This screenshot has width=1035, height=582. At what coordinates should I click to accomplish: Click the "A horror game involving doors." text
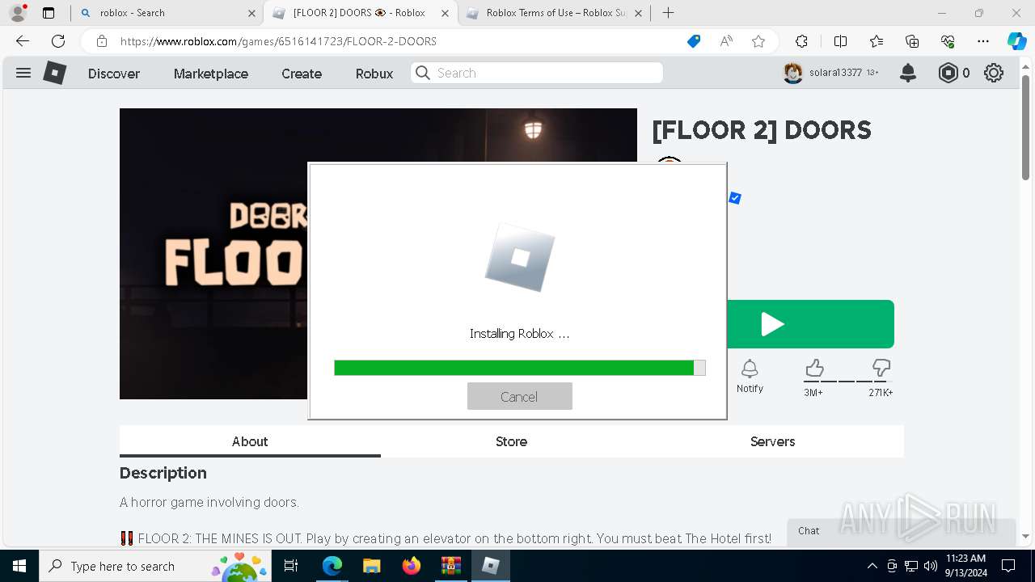(209, 503)
